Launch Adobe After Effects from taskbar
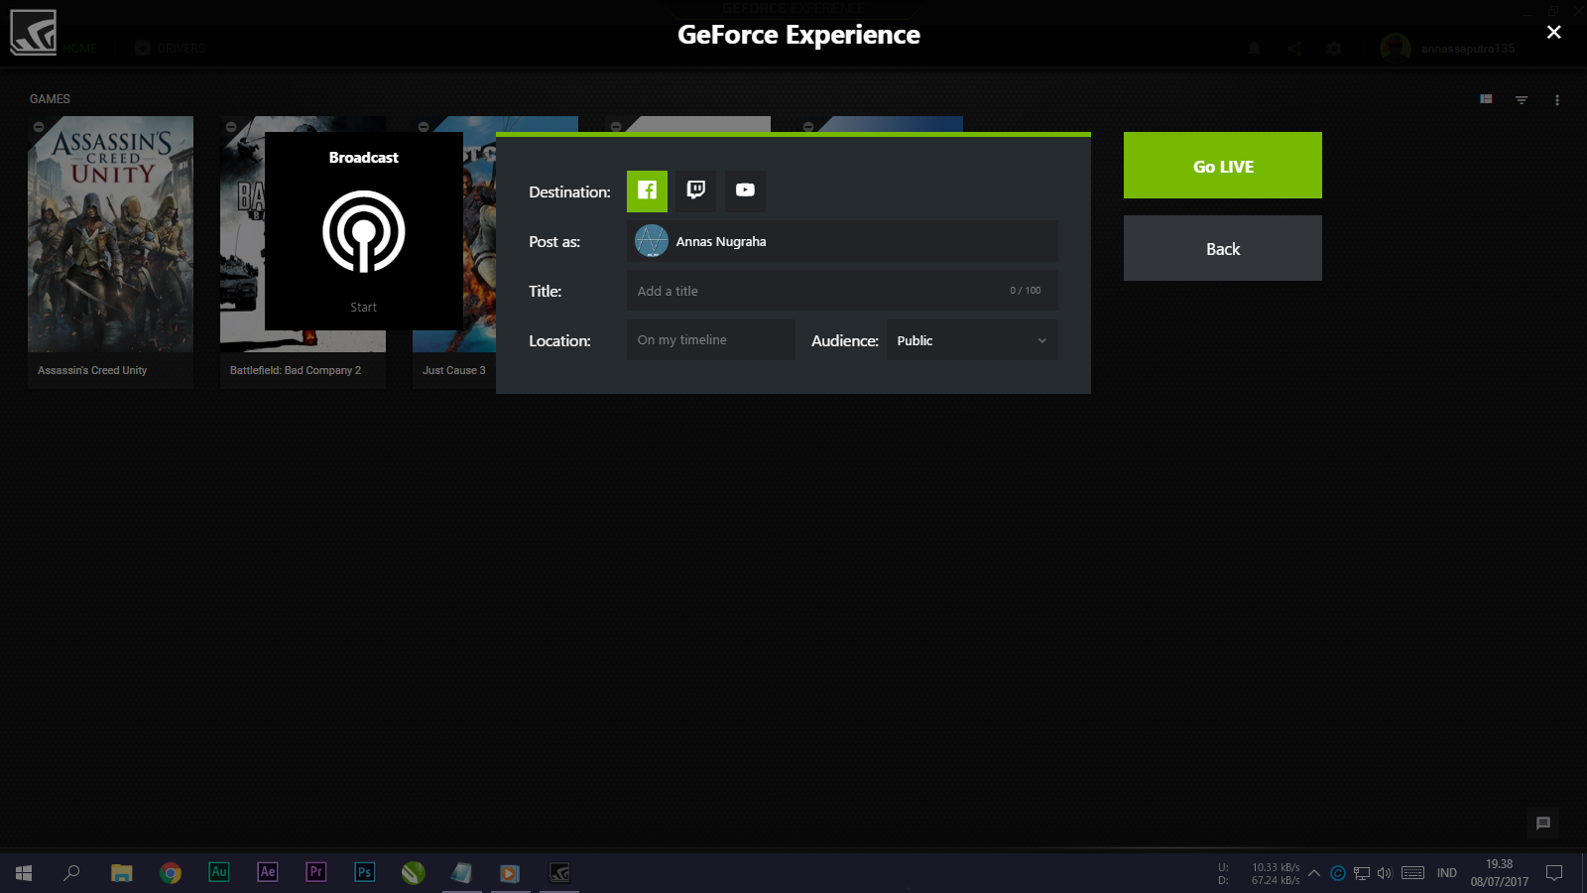1587x893 pixels. click(268, 872)
